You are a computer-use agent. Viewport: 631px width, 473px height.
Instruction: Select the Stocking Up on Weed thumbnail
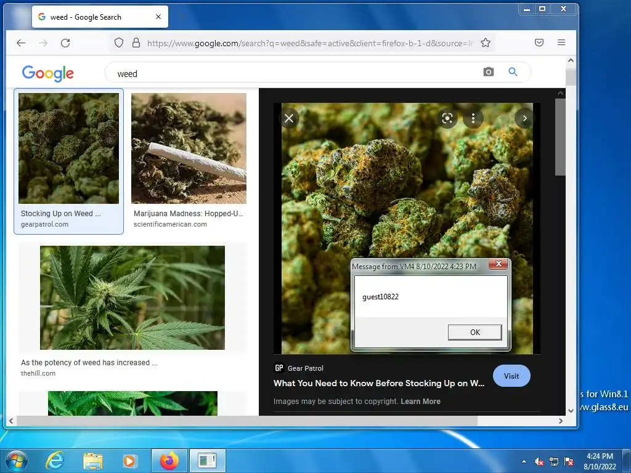[69, 148]
